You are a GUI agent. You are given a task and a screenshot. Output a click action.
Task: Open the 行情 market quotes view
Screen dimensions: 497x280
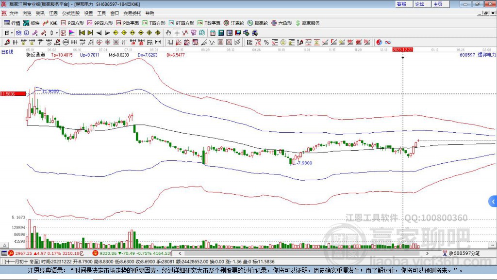coord(12,23)
